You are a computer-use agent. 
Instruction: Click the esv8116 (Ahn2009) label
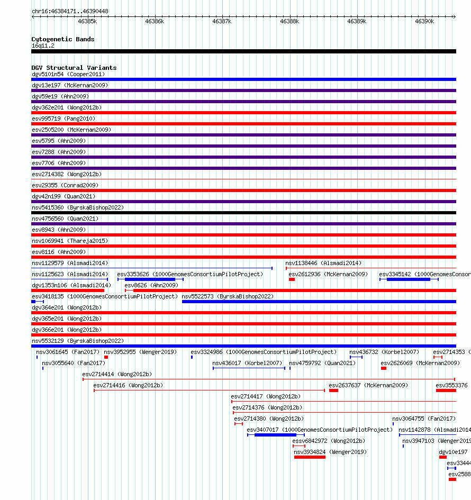point(59,252)
